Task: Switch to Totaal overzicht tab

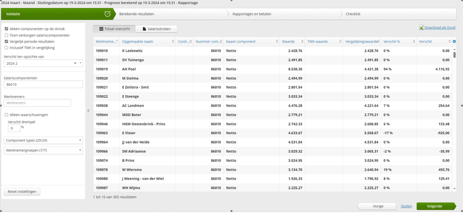Action: coord(114,29)
